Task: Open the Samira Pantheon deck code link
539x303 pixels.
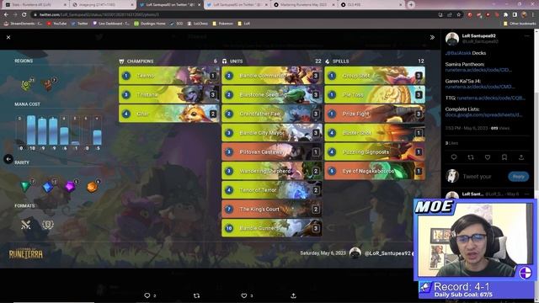Action: (478, 70)
